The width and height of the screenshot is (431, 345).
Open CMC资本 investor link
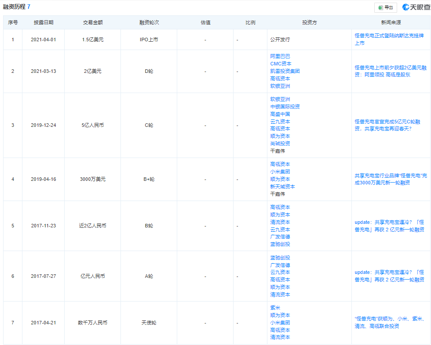[281, 64]
